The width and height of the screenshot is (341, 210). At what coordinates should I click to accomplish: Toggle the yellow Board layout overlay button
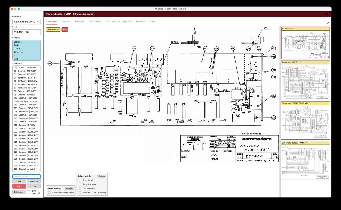53,29
